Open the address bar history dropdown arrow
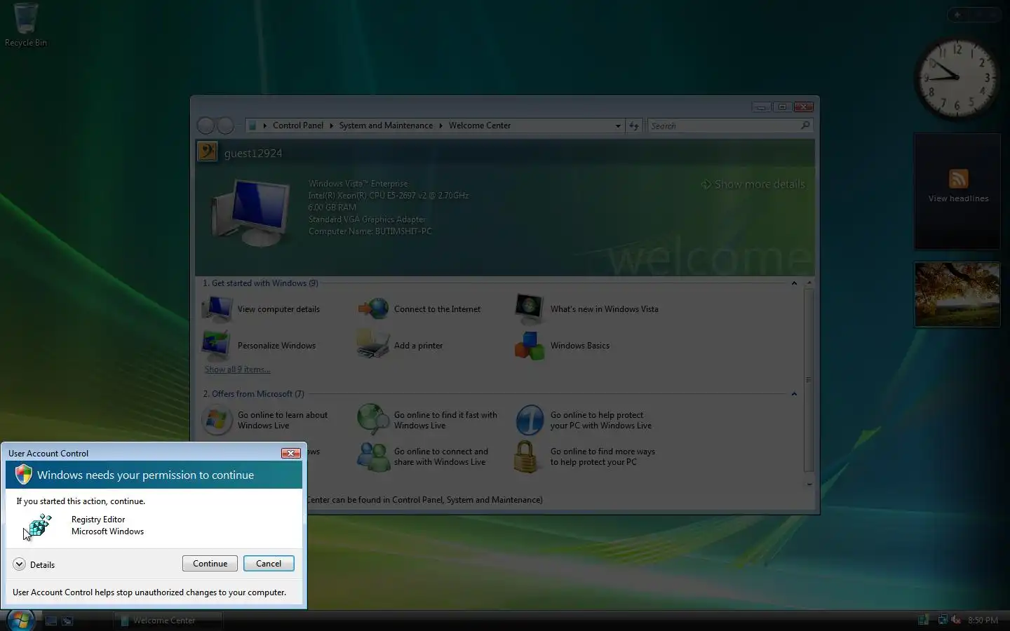The image size is (1010, 631). (618, 126)
